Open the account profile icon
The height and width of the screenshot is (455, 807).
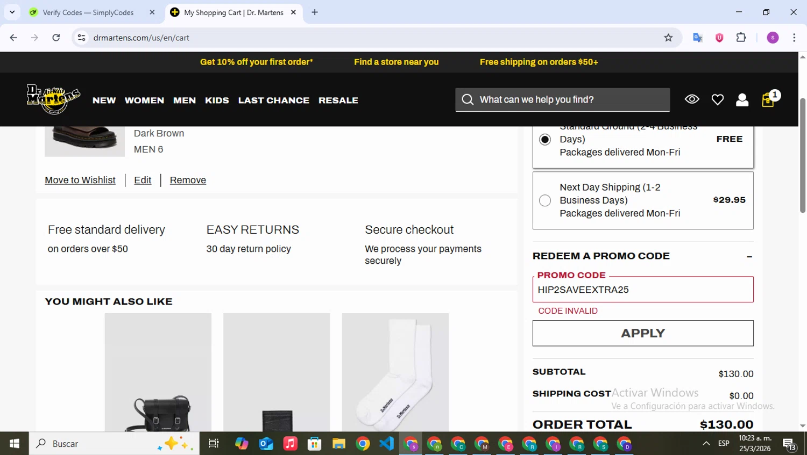(x=742, y=100)
